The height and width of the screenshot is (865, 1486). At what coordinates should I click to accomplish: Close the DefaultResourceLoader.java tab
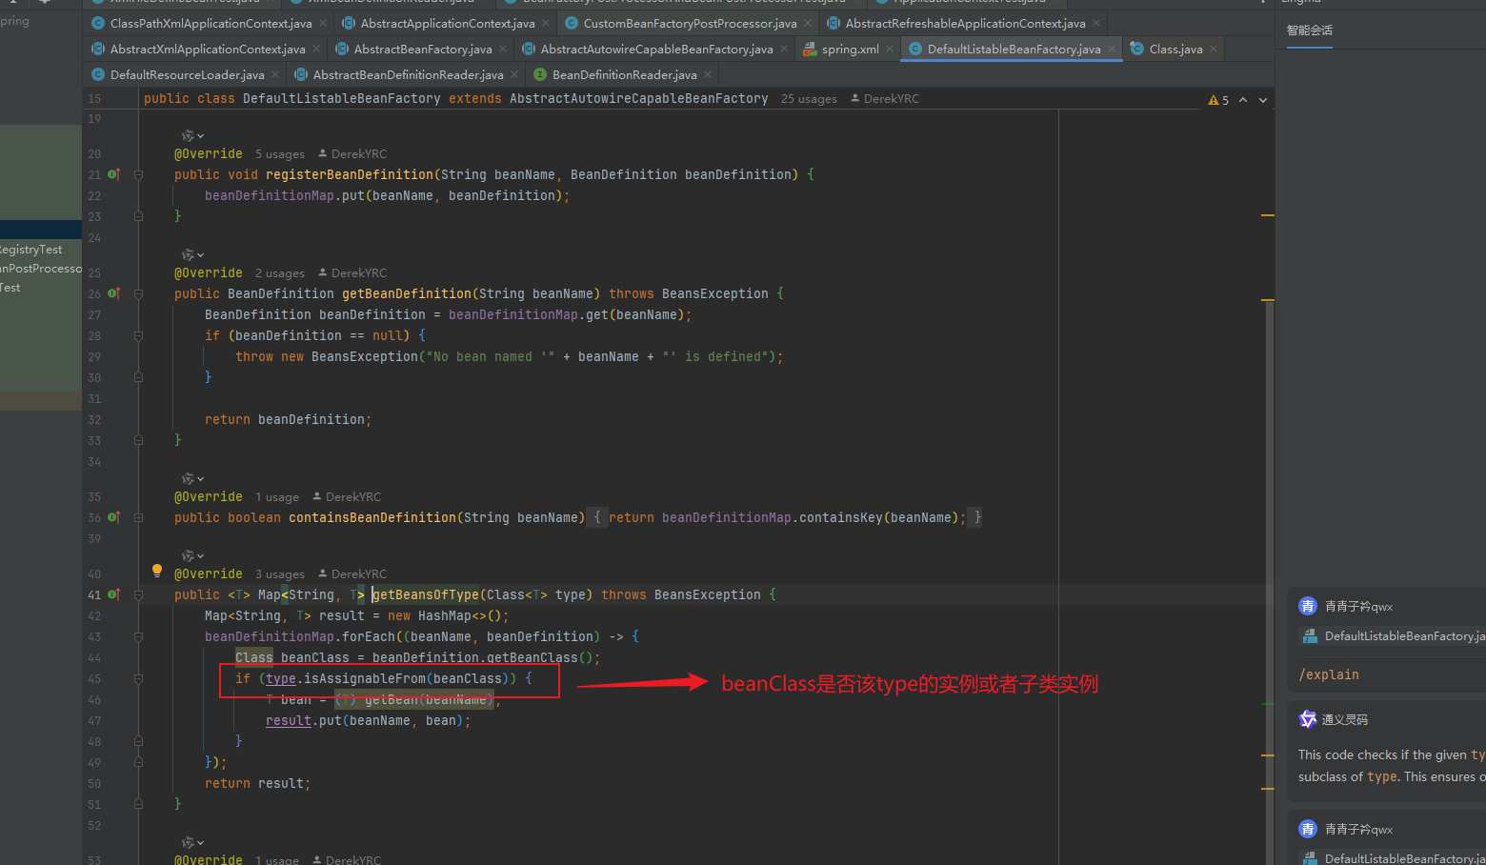click(275, 74)
